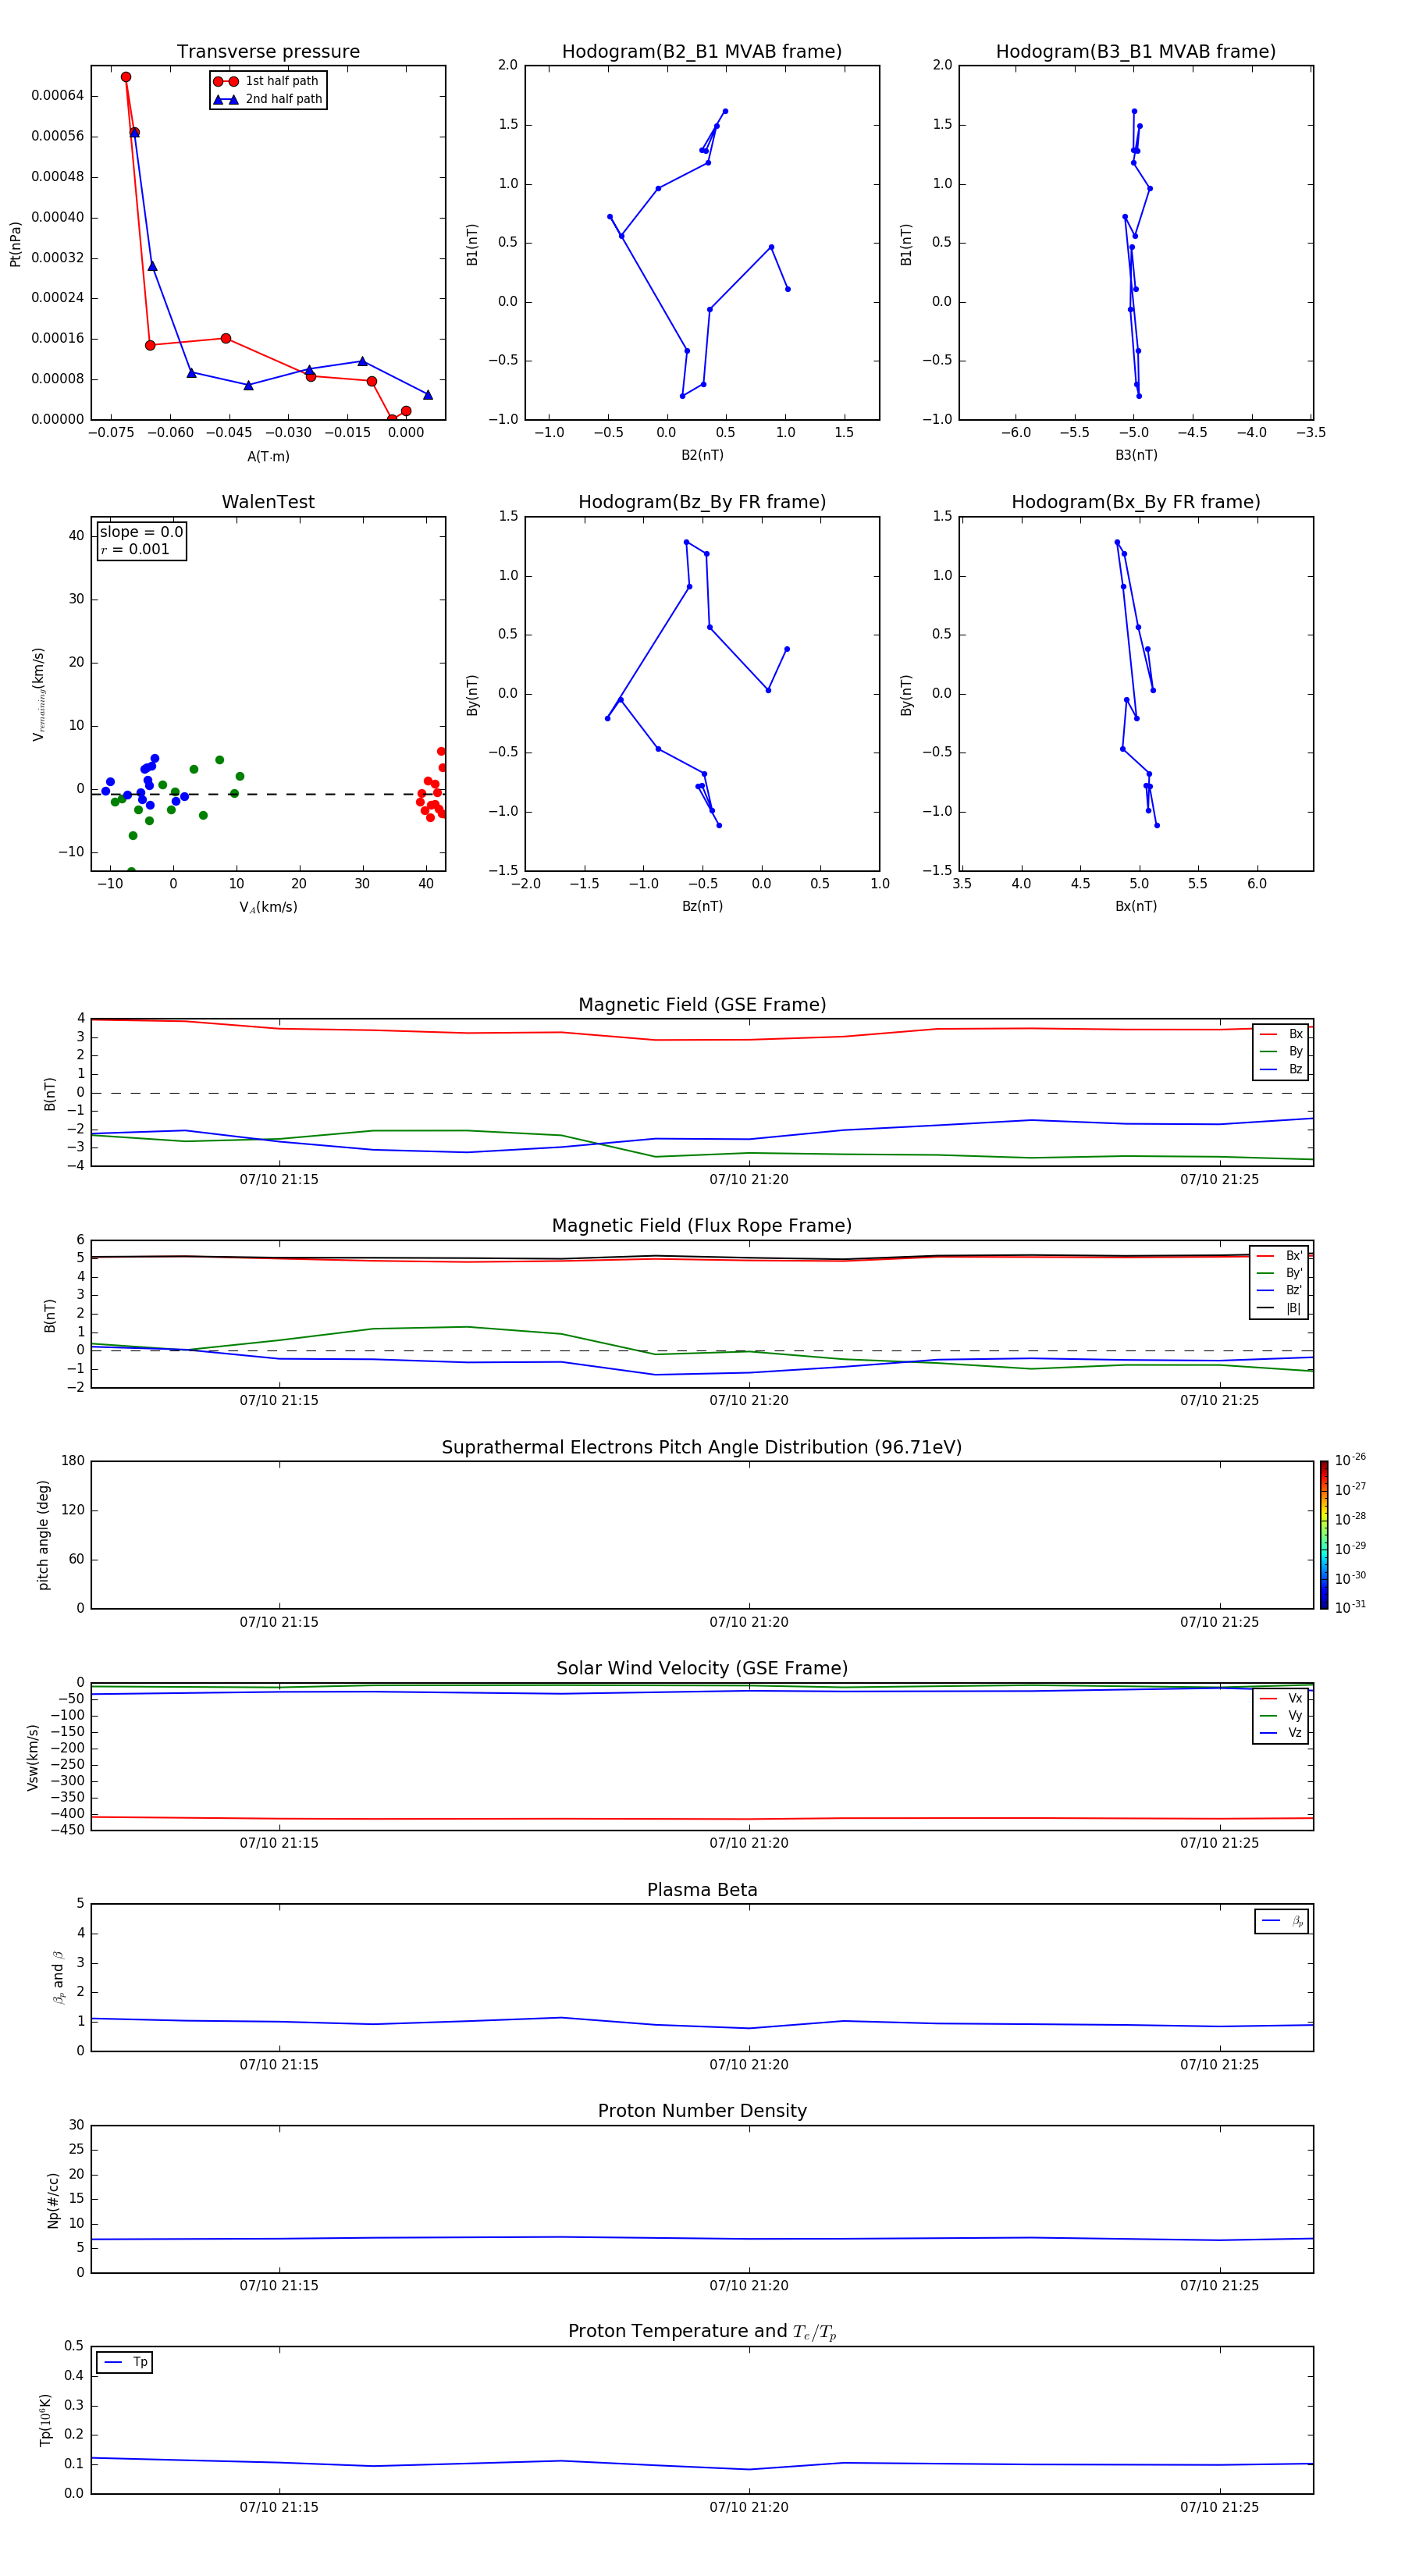Screen dimensions: 1405x2576
Task: Click the 07/10 21:20 tick under Proton Temperature plot
Action: coord(749,2507)
